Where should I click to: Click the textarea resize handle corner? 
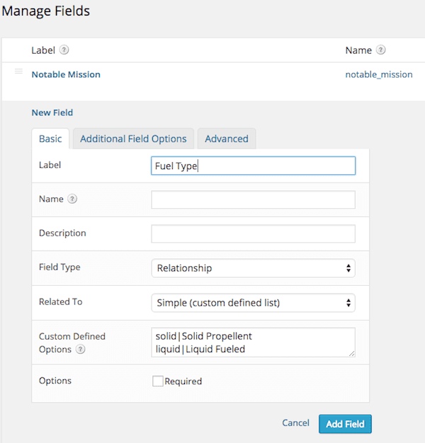pos(351,353)
